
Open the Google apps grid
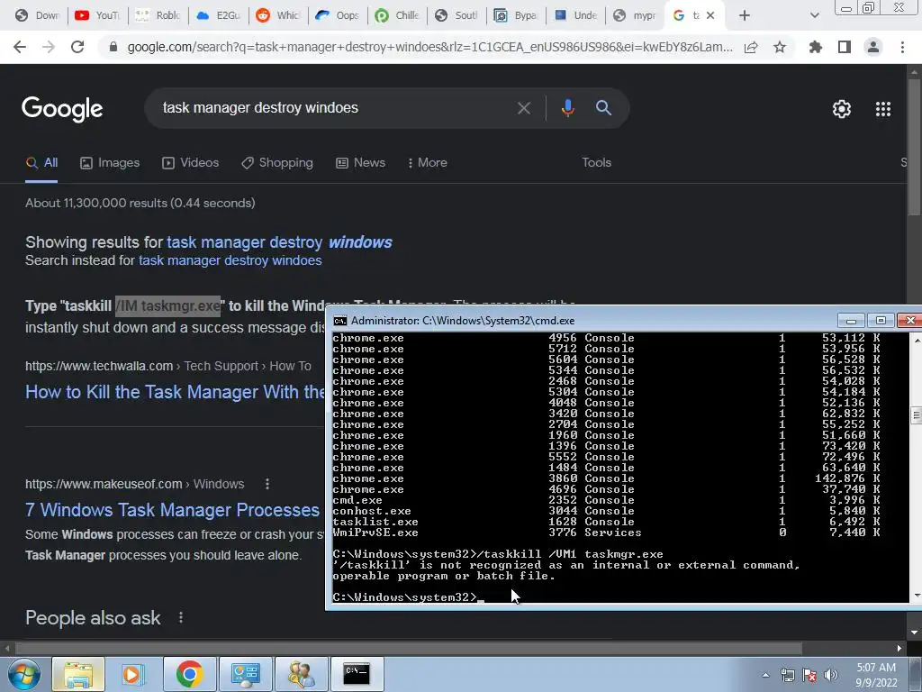click(883, 109)
